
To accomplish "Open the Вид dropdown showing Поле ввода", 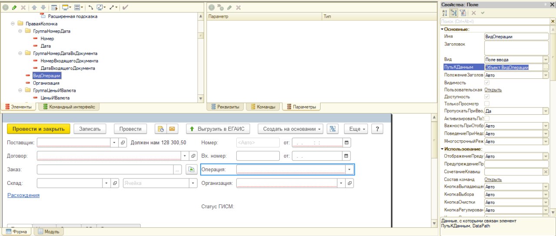I will (x=546, y=59).
